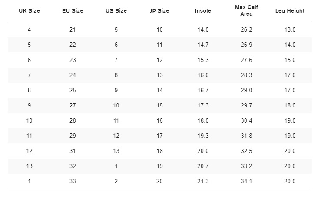Click the JP Size column header

159,10
